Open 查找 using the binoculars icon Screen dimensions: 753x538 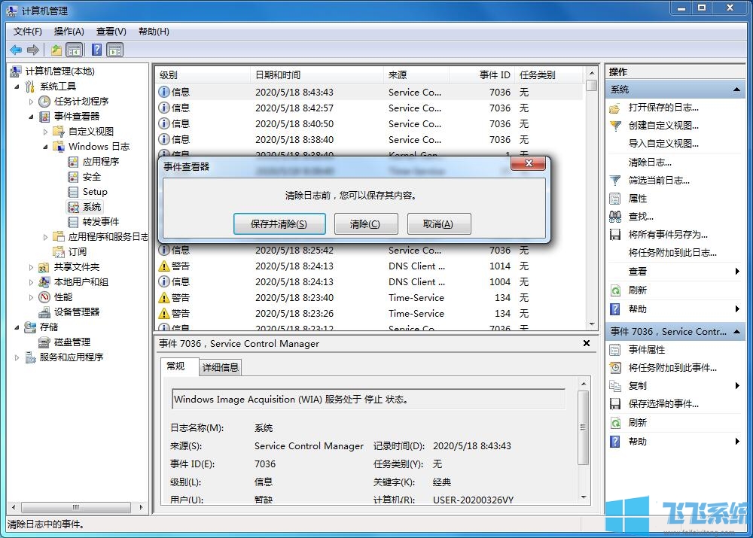pos(617,216)
